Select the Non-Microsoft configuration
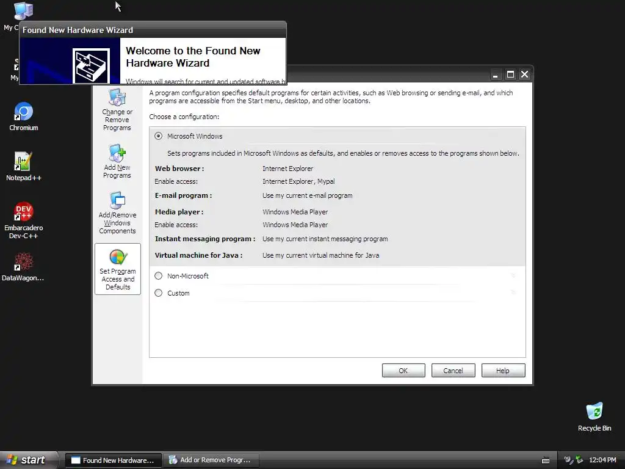This screenshot has height=469, width=625. [x=159, y=275]
